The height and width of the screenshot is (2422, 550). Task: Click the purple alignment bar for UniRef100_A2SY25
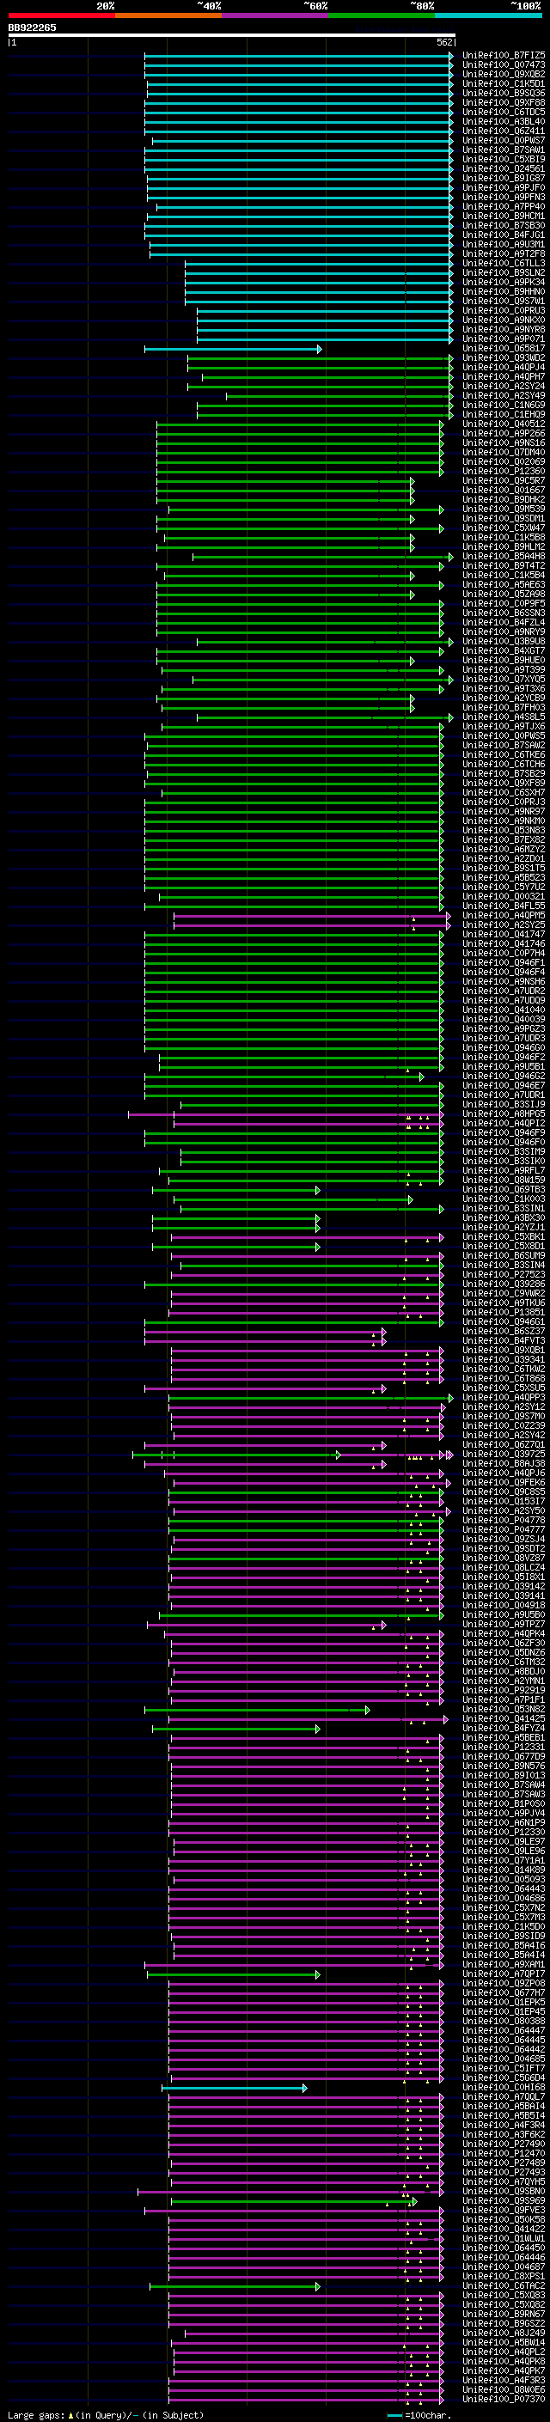point(311,926)
